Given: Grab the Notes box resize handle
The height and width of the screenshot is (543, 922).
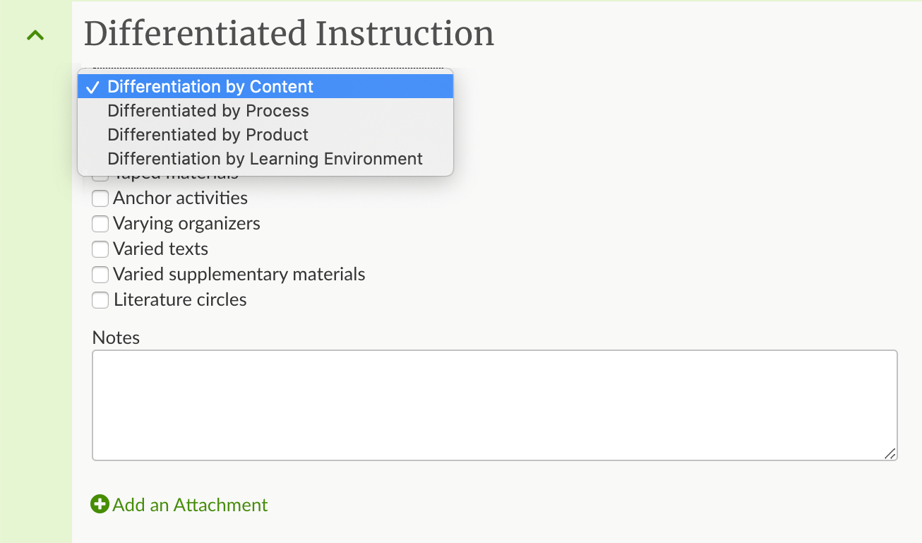Looking at the screenshot, I should coord(890,453).
